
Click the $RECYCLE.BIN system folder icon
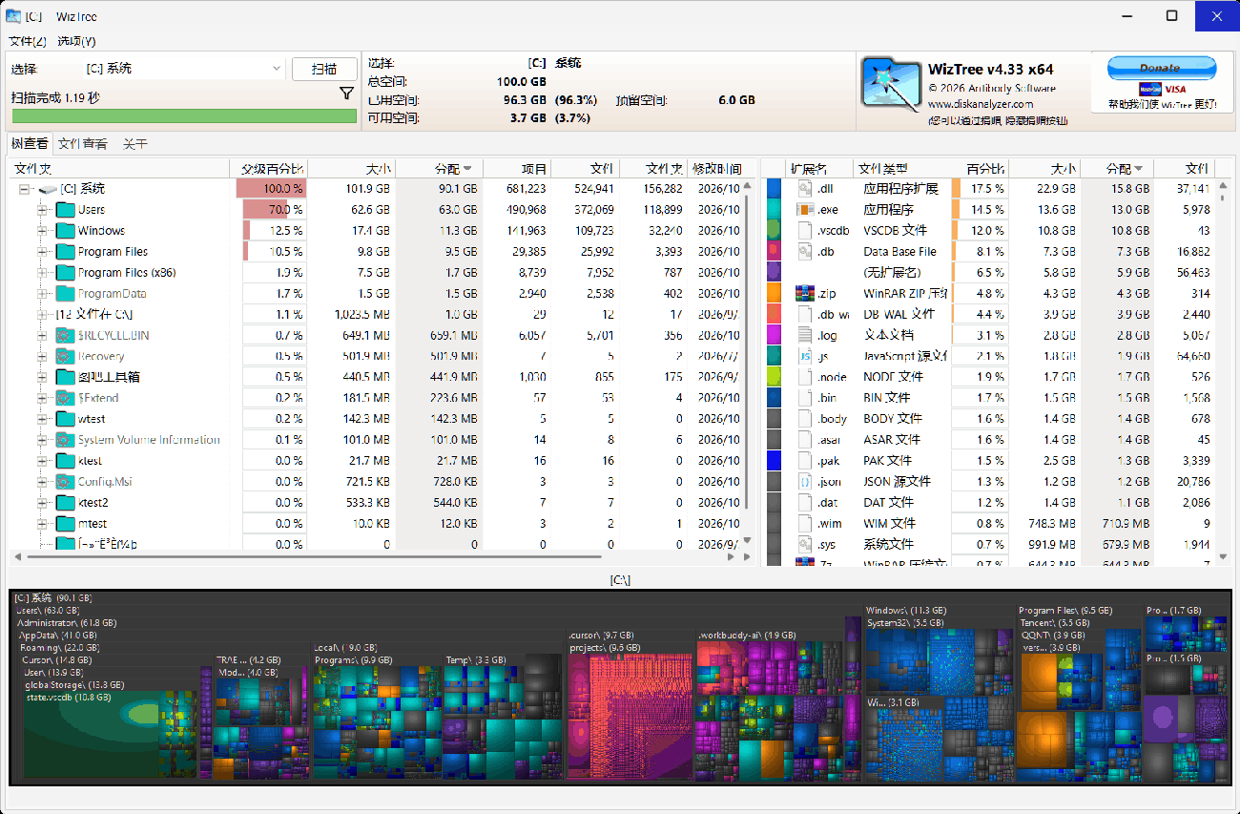65,336
